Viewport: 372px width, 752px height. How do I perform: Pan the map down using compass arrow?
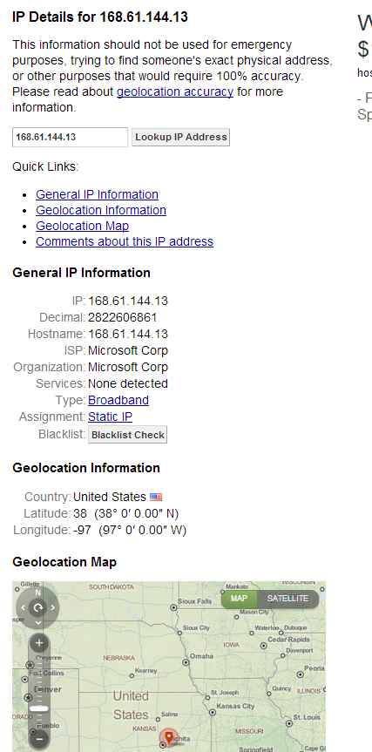(37, 622)
